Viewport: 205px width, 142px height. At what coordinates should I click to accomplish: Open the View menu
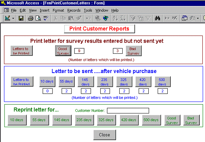tap(33, 10)
